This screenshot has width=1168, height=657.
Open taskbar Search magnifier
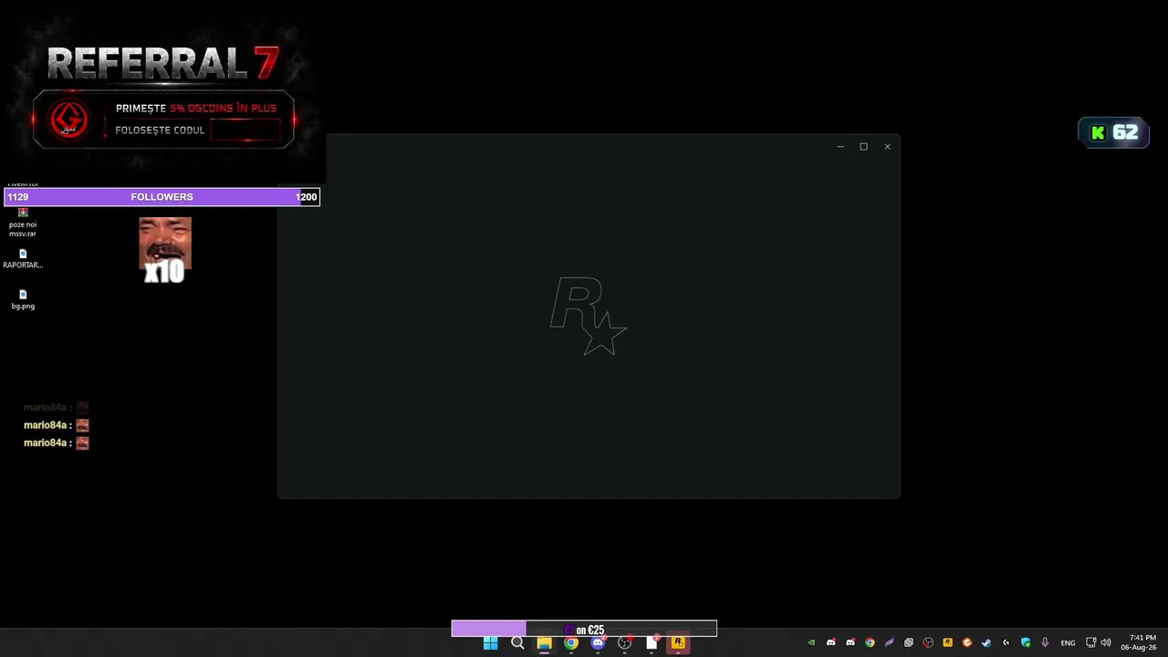pos(517,642)
